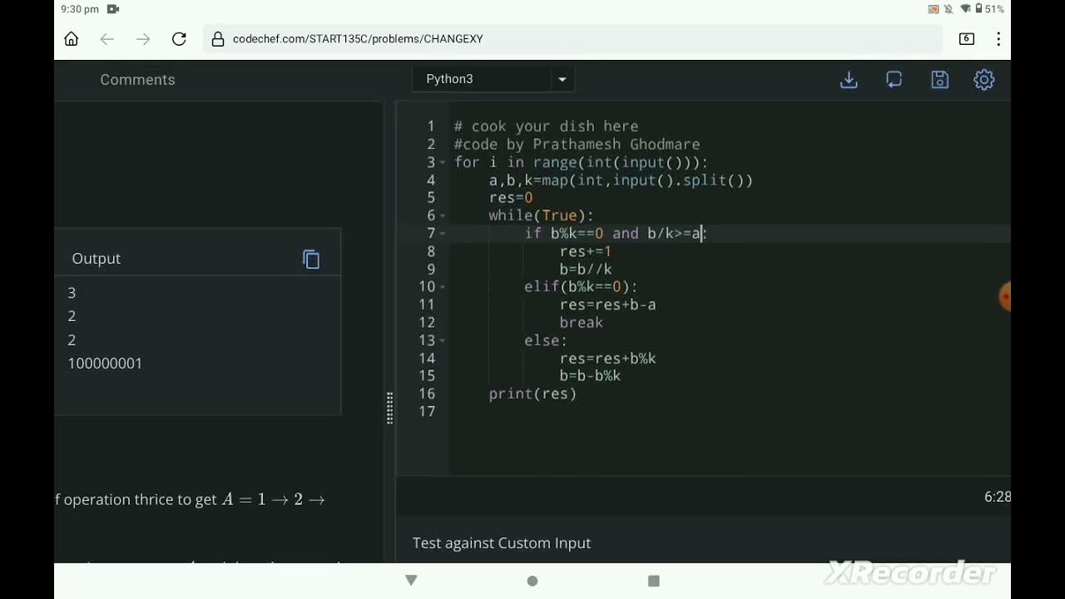This screenshot has height=599, width=1065.
Task: Open the browser three-dot menu
Action: (x=998, y=39)
